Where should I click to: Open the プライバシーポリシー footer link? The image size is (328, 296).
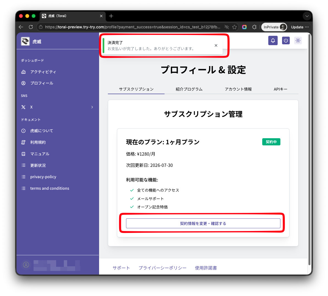[x=162, y=268]
